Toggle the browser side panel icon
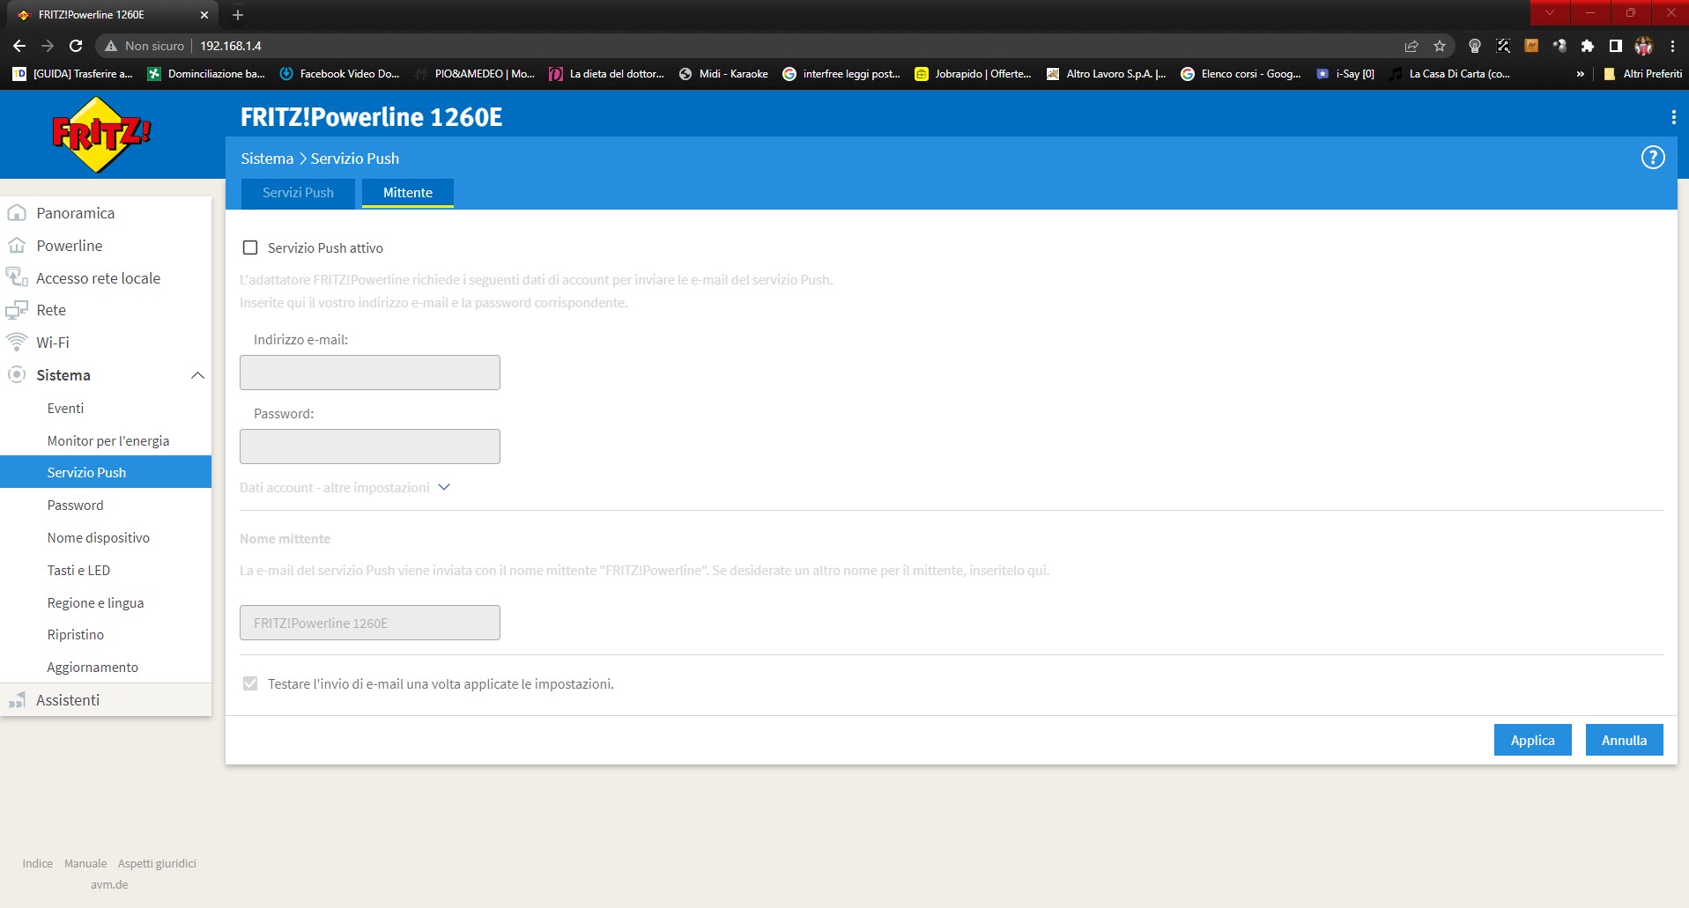 [1616, 46]
